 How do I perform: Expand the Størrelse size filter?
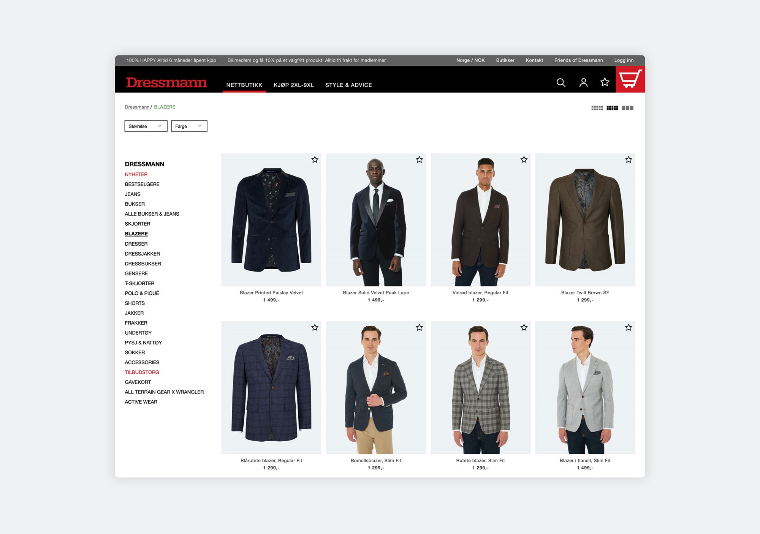coord(146,126)
